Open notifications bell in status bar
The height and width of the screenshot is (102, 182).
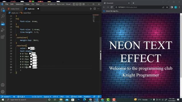pyautogui.click(x=99, y=97)
